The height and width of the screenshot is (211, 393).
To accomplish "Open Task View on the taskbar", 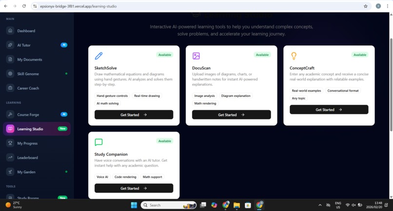I will tap(203, 205).
